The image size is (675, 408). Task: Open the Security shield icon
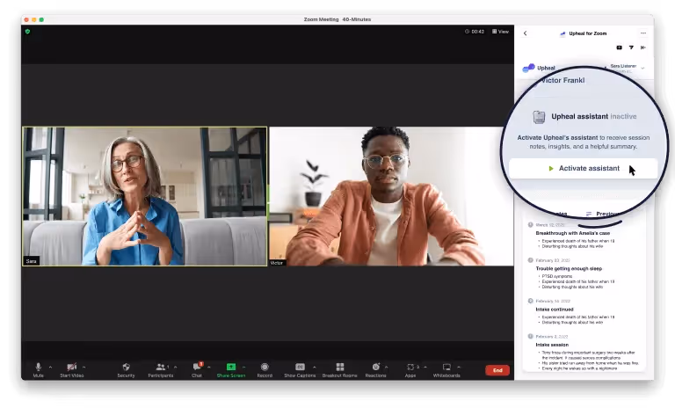pos(127,367)
